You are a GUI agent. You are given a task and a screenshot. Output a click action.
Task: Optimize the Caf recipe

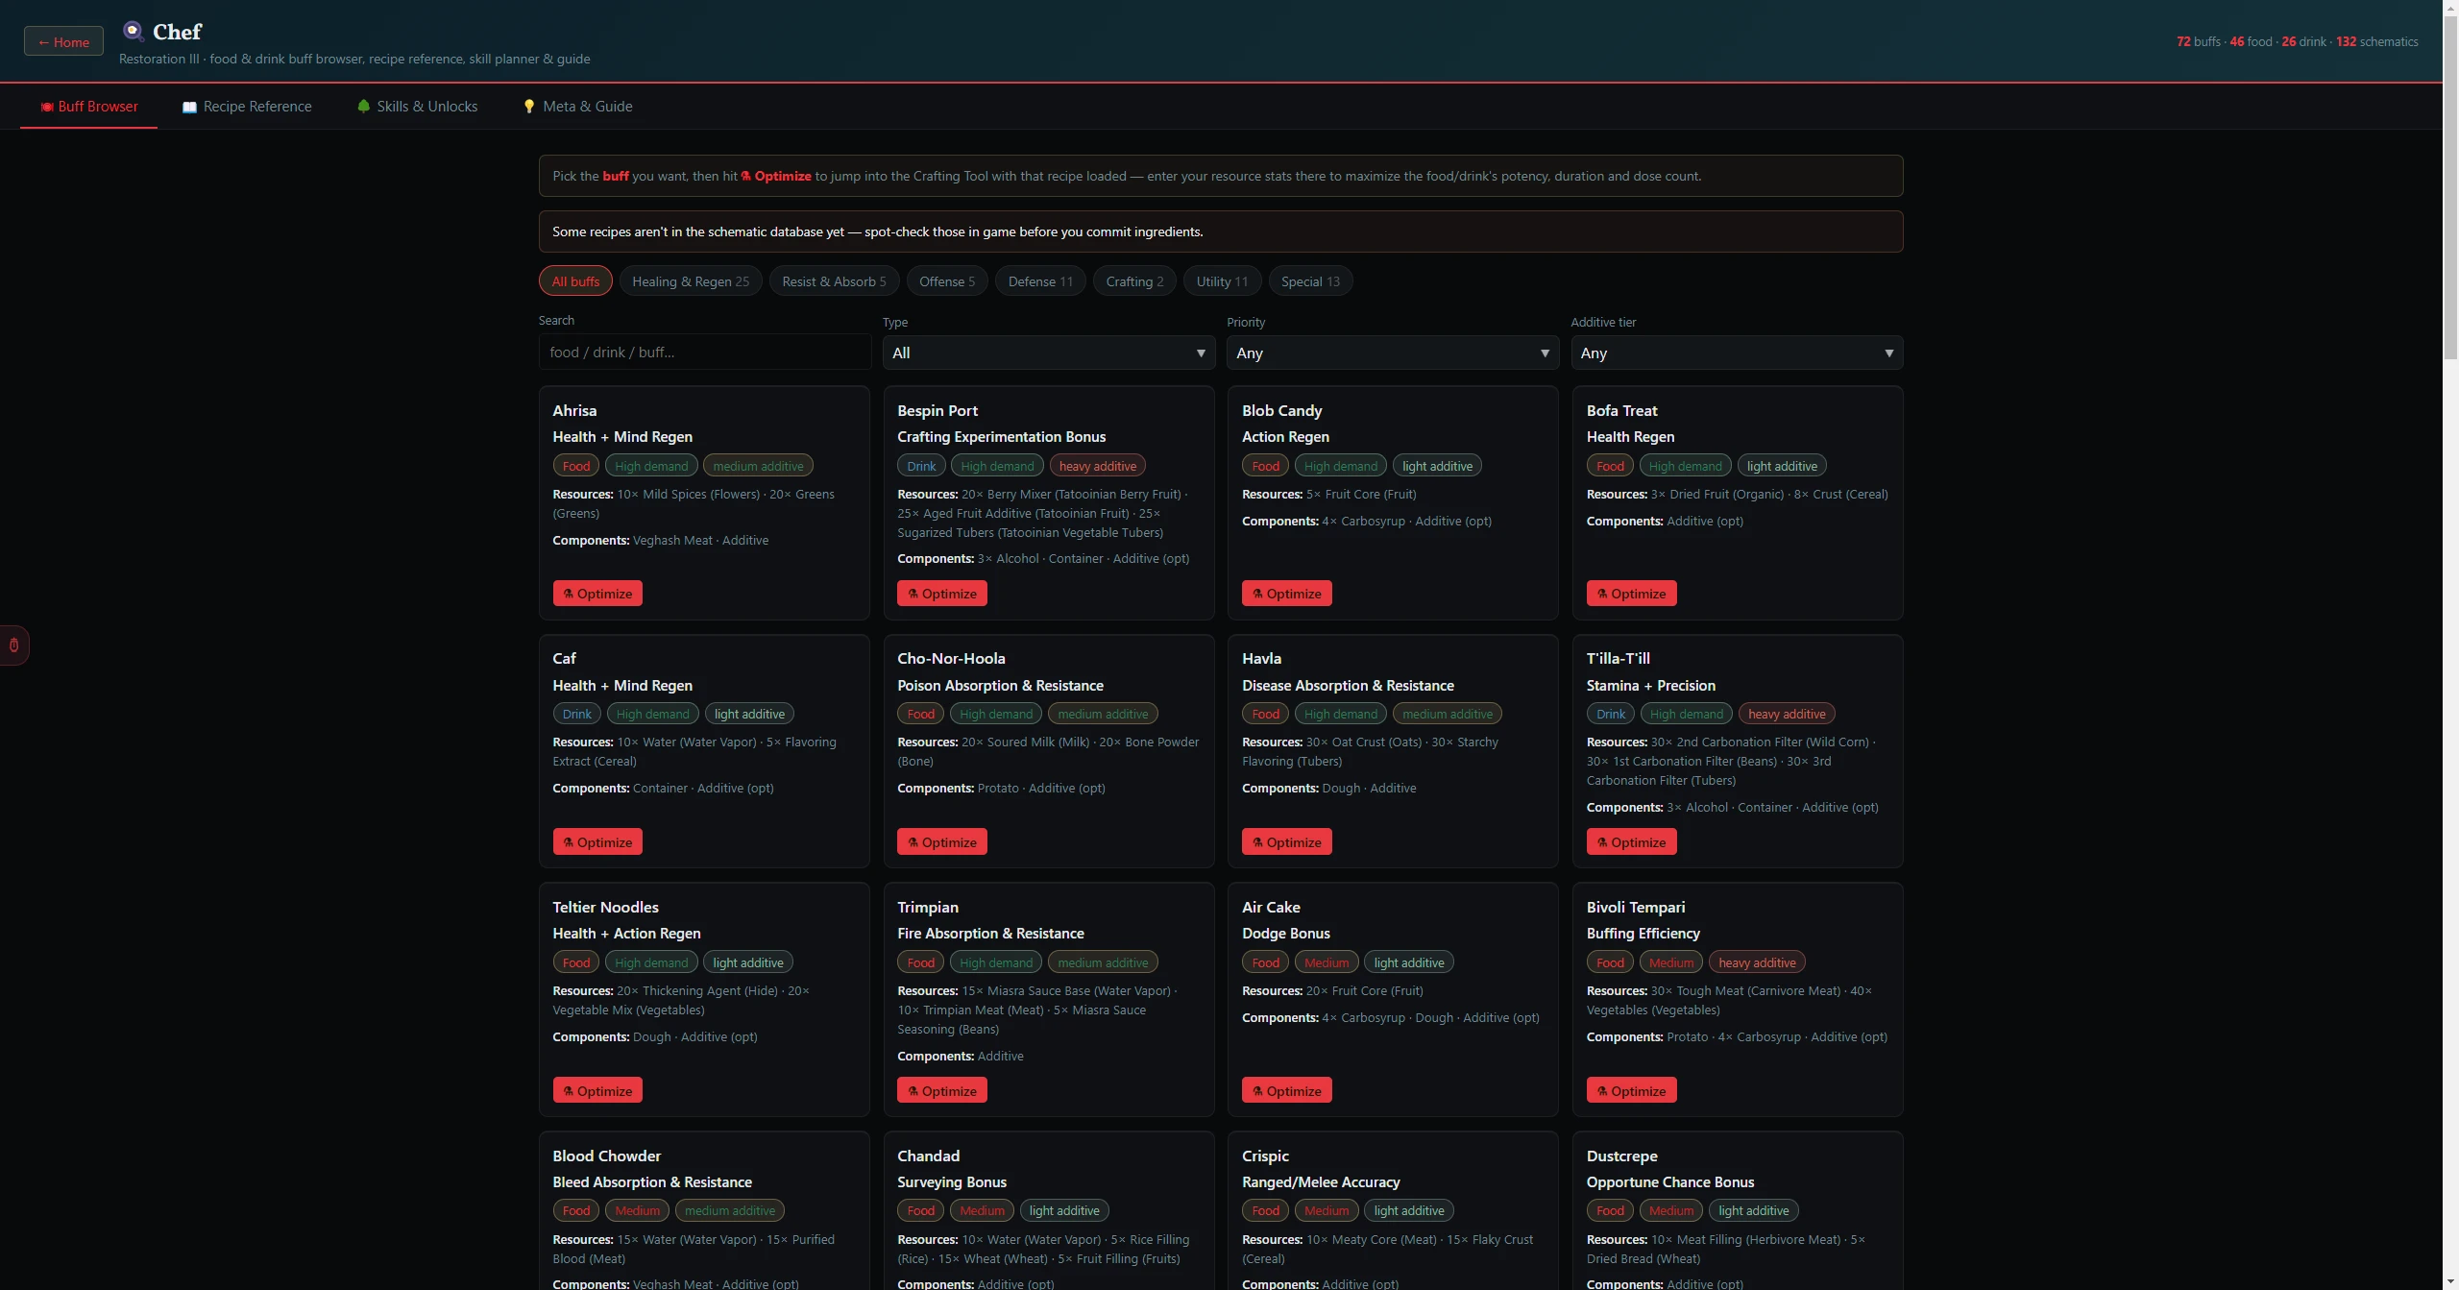click(597, 842)
